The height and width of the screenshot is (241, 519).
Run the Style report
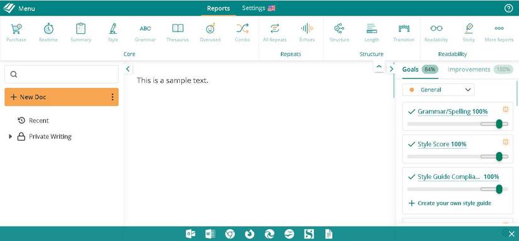[x=113, y=33]
